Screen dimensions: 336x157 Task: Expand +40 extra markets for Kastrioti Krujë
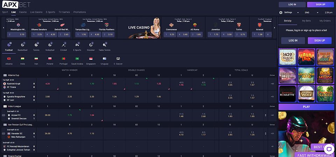[272, 84]
